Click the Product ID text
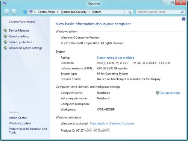188x141 pixels. (85, 130)
